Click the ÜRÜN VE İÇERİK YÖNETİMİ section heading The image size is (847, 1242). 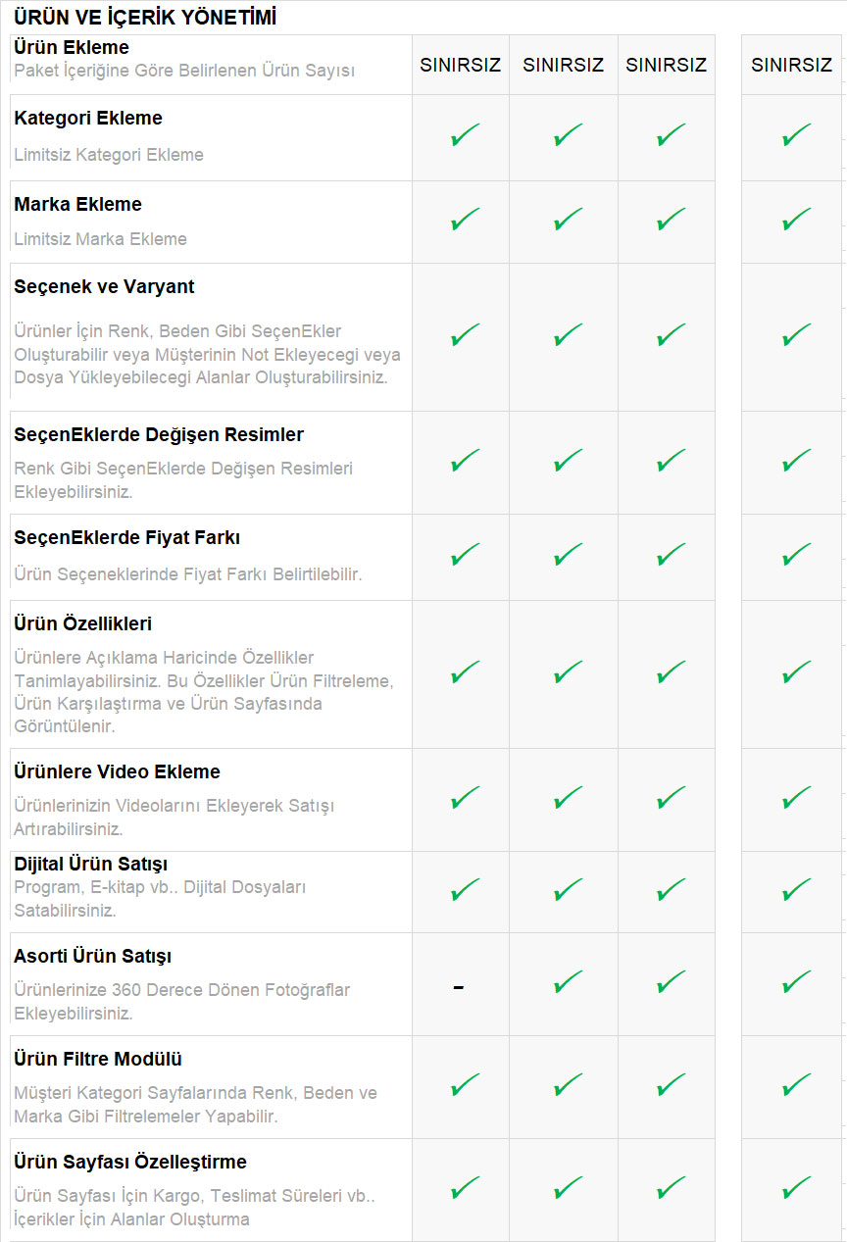(145, 17)
